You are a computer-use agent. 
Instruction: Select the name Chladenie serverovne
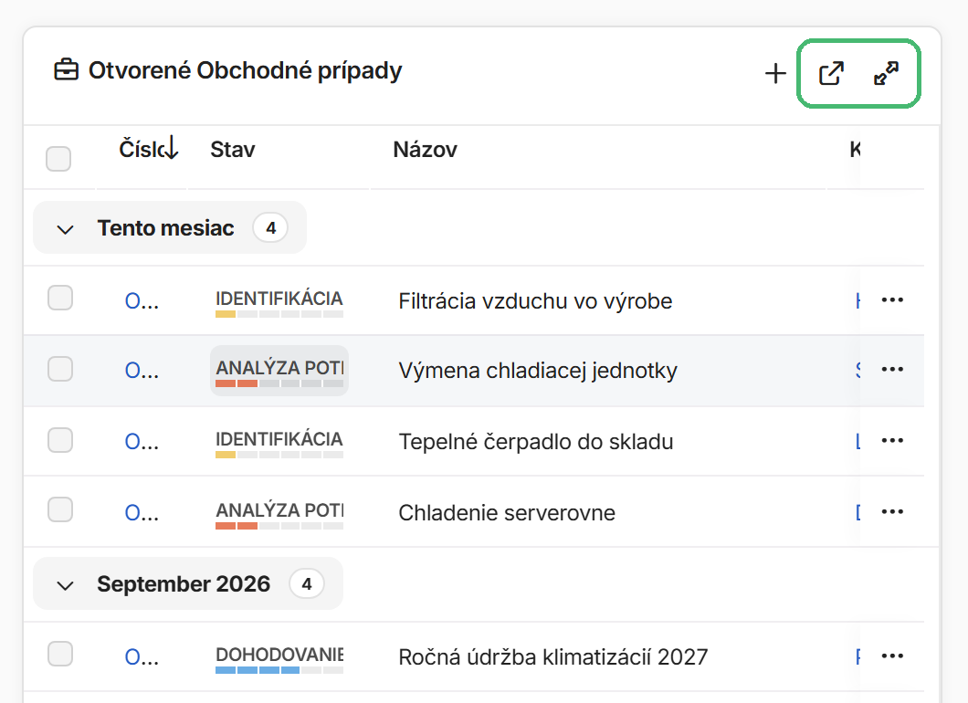pyautogui.click(x=507, y=513)
